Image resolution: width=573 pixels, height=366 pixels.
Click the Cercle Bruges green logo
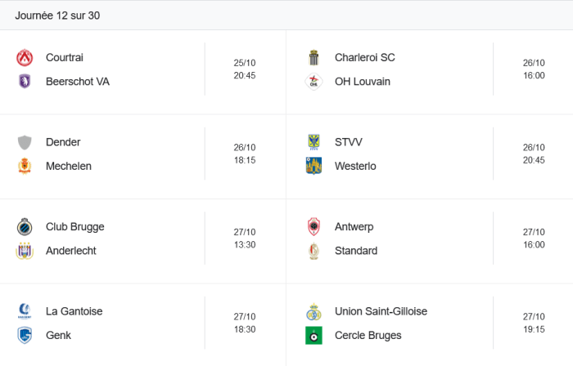[314, 336]
